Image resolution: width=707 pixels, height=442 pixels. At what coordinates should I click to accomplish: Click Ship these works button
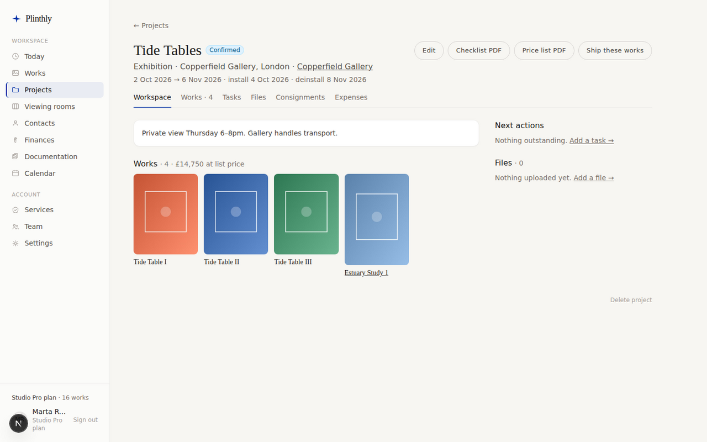point(615,50)
